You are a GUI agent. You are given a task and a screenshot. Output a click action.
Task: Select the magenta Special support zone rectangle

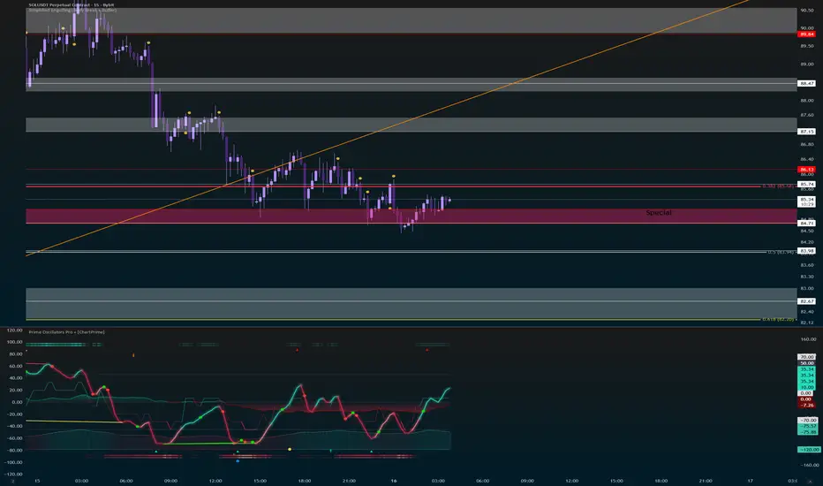tap(411, 216)
